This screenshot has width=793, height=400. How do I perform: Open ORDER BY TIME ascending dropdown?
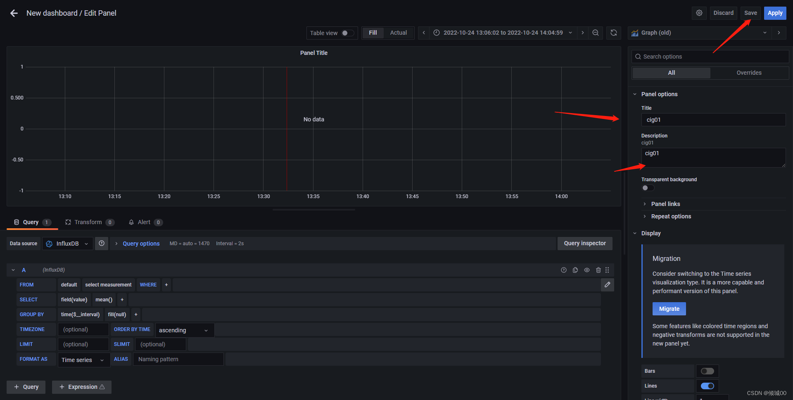point(185,330)
